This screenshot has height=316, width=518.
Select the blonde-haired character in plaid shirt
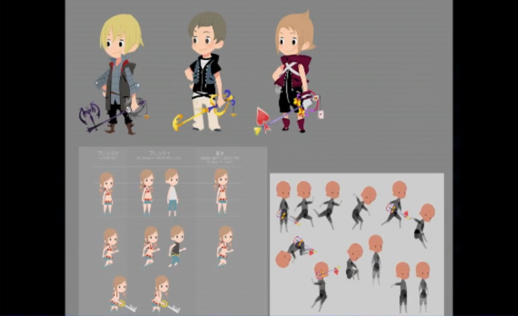[x=120, y=74]
